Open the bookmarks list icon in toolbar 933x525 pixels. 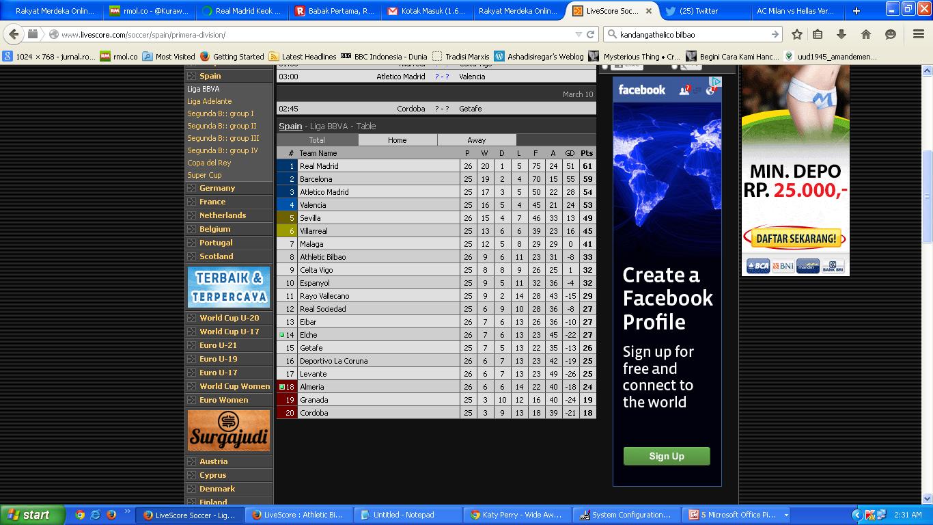818,34
